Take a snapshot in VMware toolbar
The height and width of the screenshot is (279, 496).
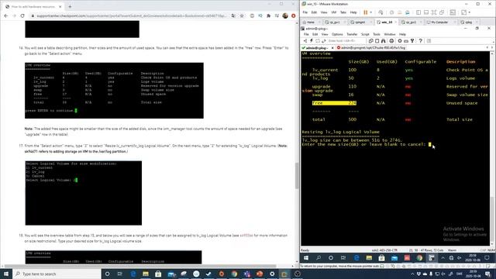click(391, 12)
